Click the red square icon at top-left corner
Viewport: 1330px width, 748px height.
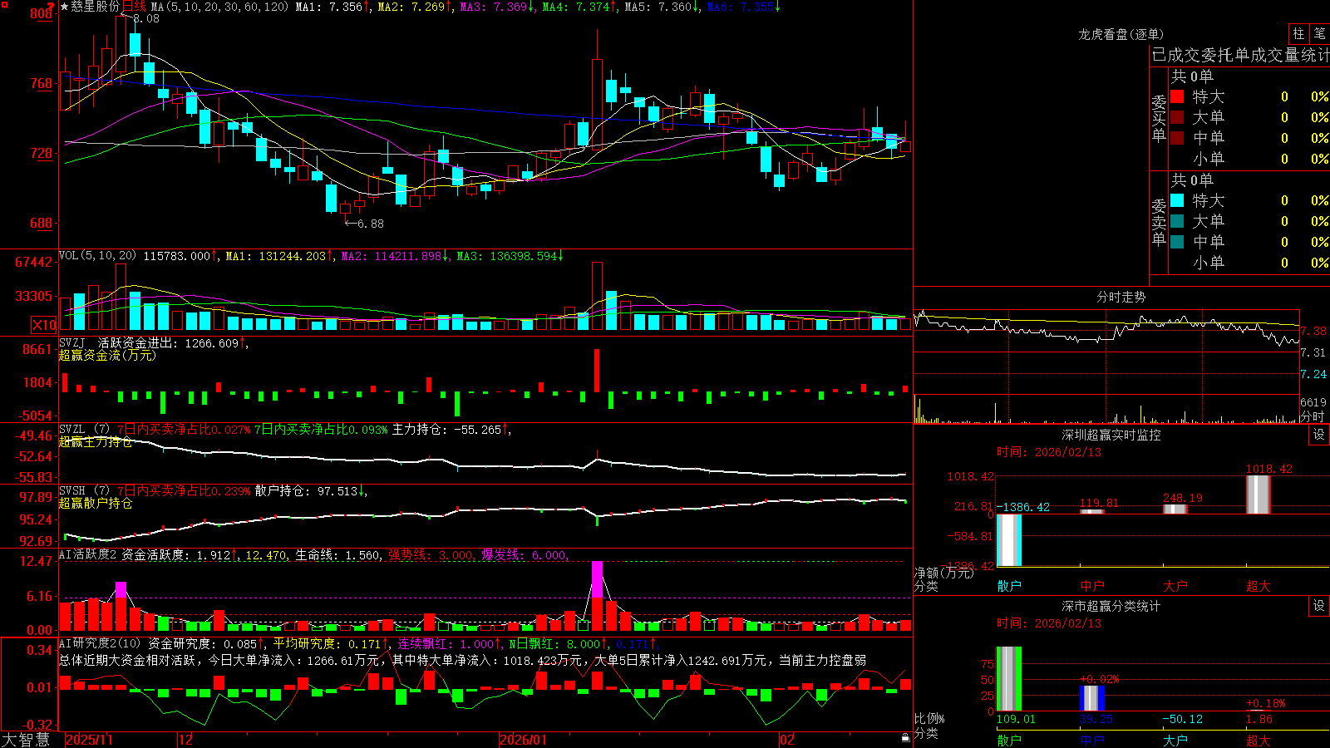(x=3, y=4)
